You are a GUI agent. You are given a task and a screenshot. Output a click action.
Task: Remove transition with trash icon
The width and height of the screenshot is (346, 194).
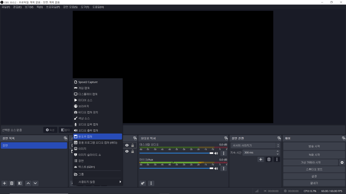click(x=269, y=159)
